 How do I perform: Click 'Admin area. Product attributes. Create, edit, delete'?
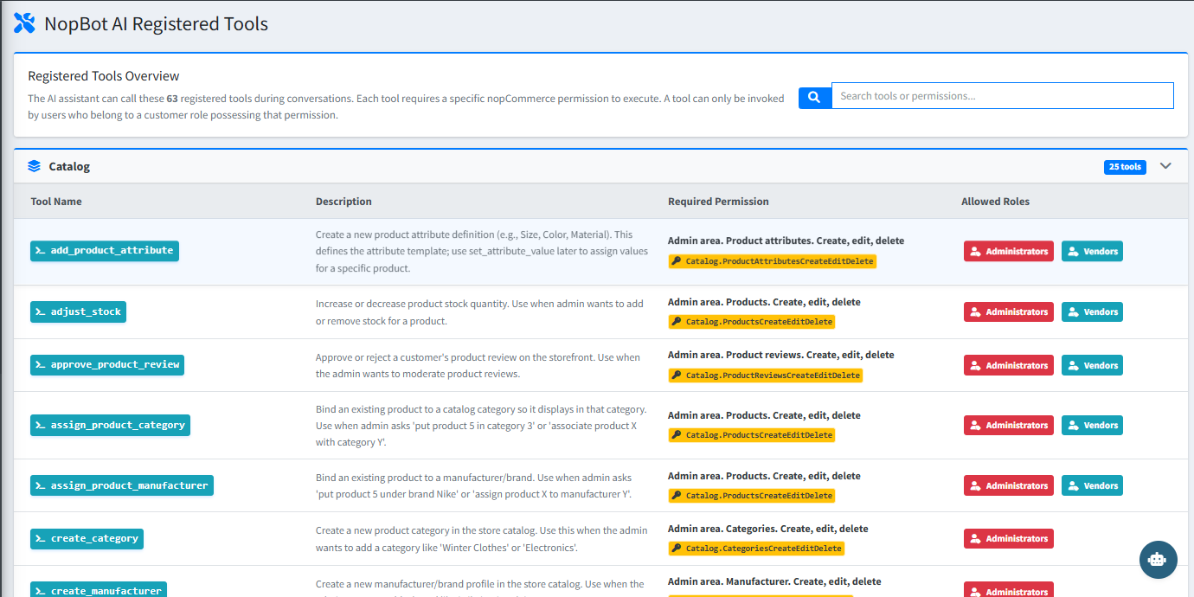(x=786, y=241)
